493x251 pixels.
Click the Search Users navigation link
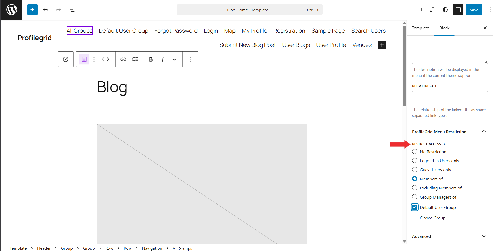368,31
